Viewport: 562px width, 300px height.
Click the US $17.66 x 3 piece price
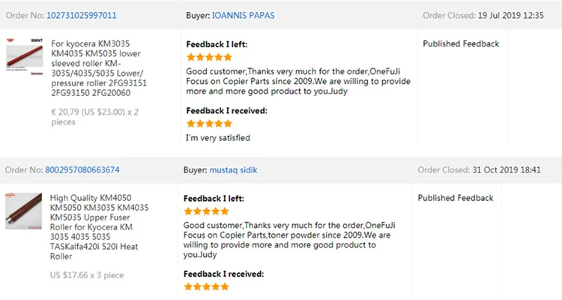87,275
